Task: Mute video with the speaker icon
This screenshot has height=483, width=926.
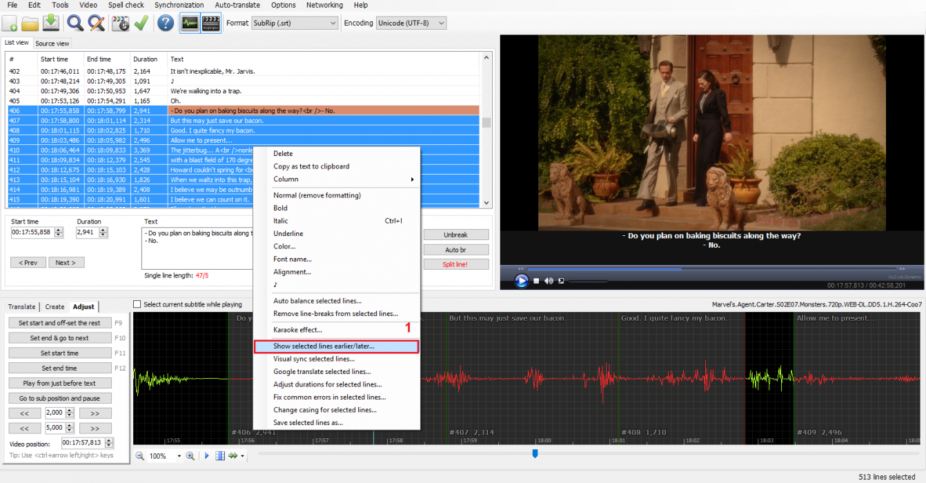Action: pos(549,281)
